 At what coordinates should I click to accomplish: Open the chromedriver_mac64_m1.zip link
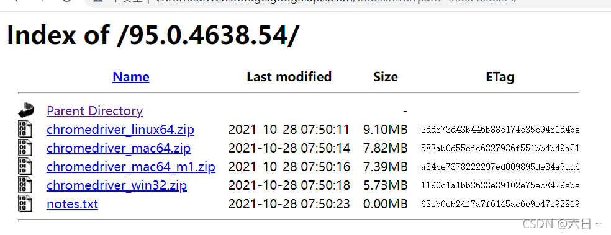pyautogui.click(x=131, y=167)
